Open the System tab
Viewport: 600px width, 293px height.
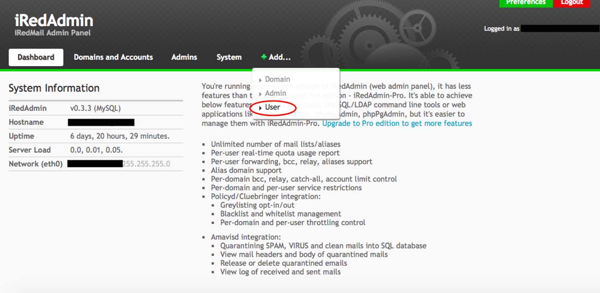[229, 57]
